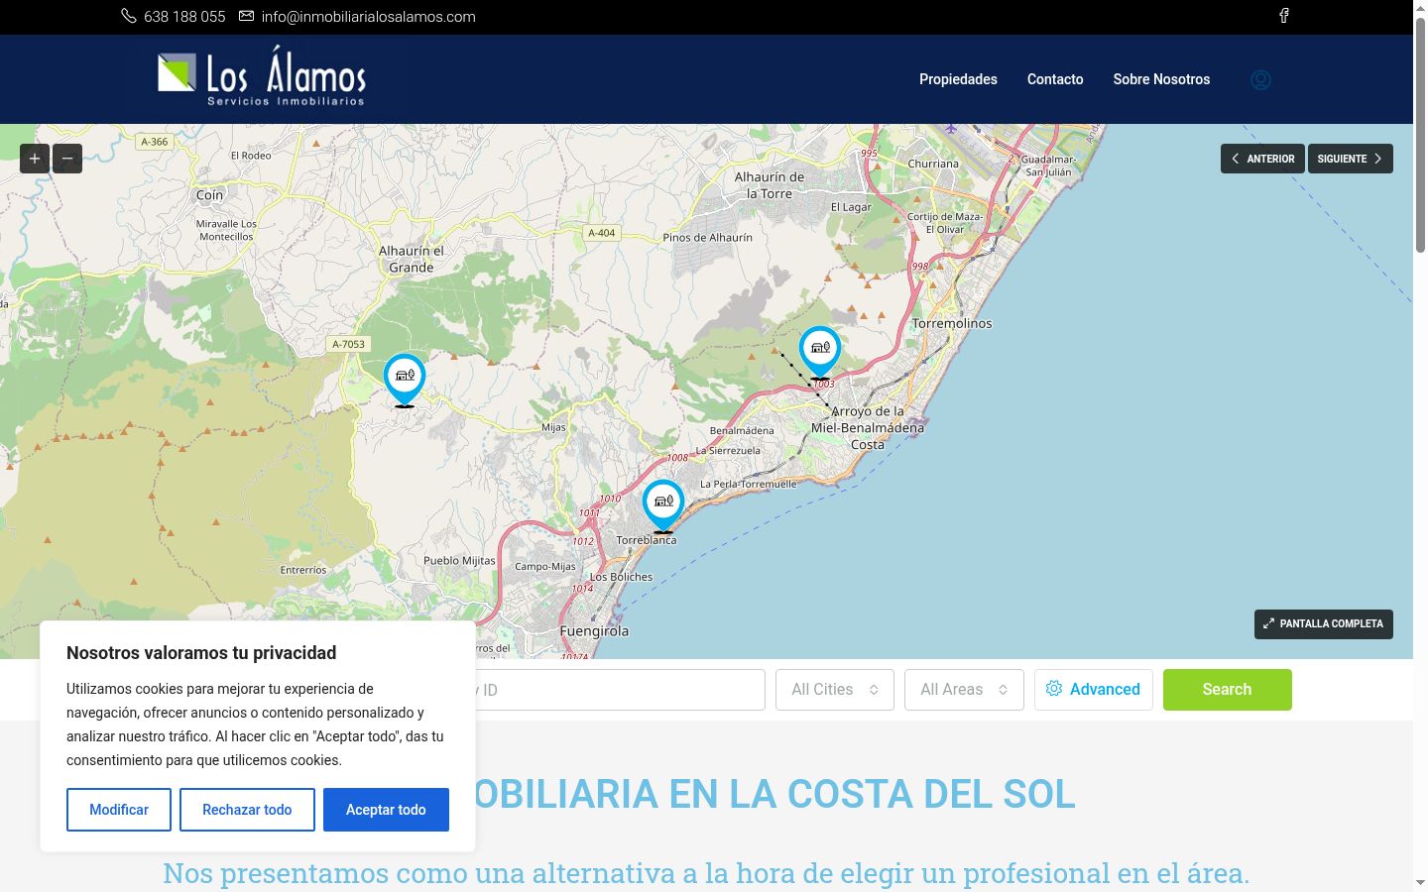Zoom in on the map
The width and height of the screenshot is (1428, 892).
coord(35,159)
